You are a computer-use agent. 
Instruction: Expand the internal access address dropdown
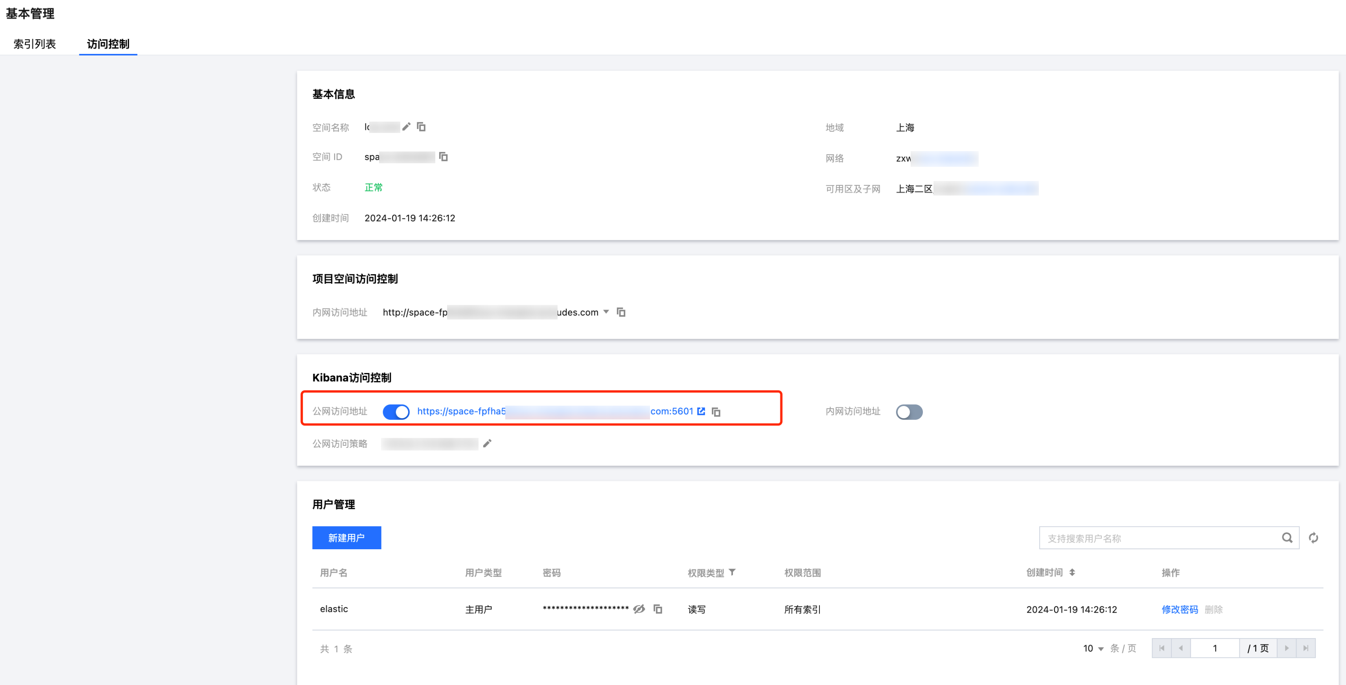point(606,312)
